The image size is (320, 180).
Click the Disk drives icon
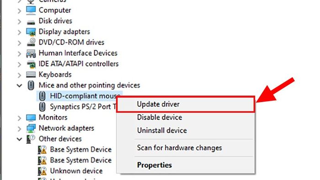31,22
